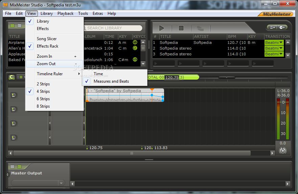Open the Edit menu
The image size is (298, 194).
click(x=19, y=13)
